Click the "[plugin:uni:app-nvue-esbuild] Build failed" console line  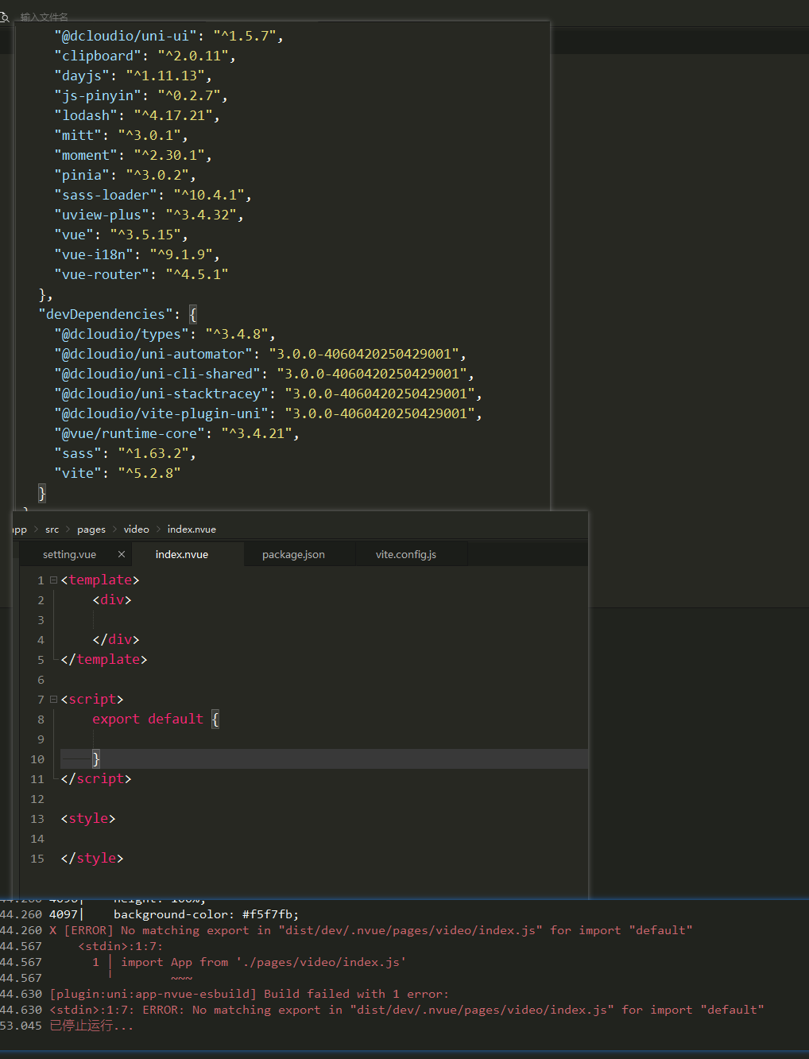(x=250, y=994)
